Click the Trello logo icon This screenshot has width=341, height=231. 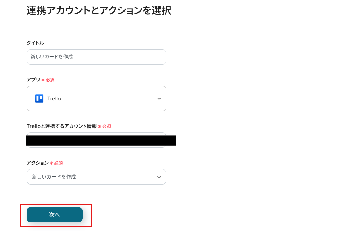click(x=39, y=99)
